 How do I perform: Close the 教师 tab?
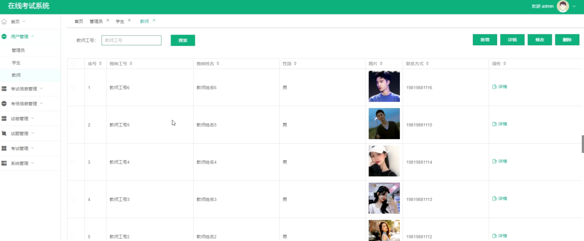154,21
